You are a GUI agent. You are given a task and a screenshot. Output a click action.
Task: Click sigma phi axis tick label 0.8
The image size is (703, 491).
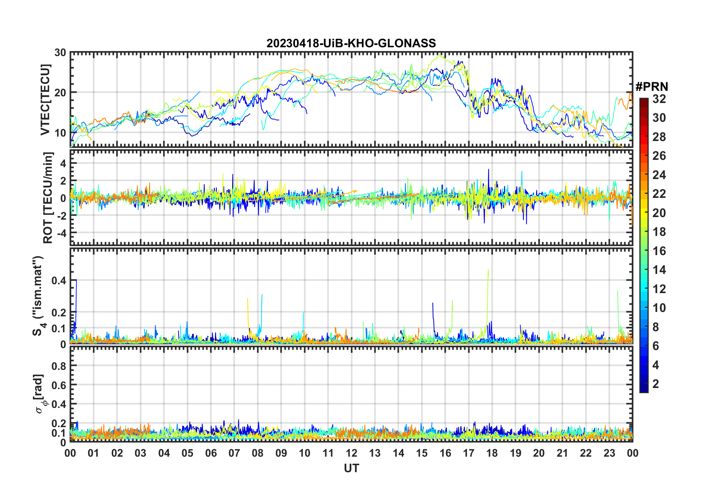click(59, 366)
